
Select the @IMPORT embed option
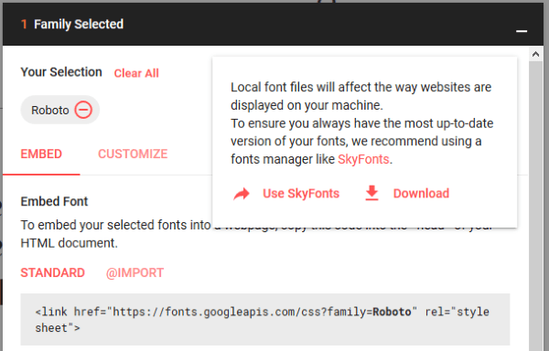[x=135, y=272]
